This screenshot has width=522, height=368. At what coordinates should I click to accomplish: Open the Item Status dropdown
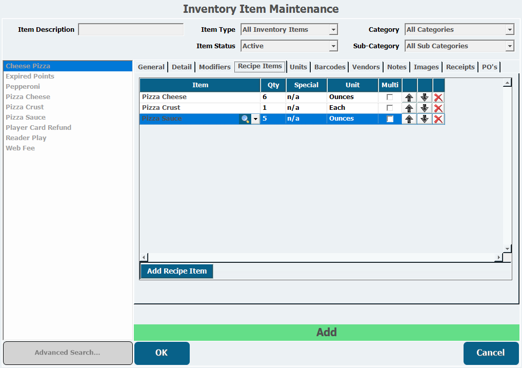[x=333, y=46]
